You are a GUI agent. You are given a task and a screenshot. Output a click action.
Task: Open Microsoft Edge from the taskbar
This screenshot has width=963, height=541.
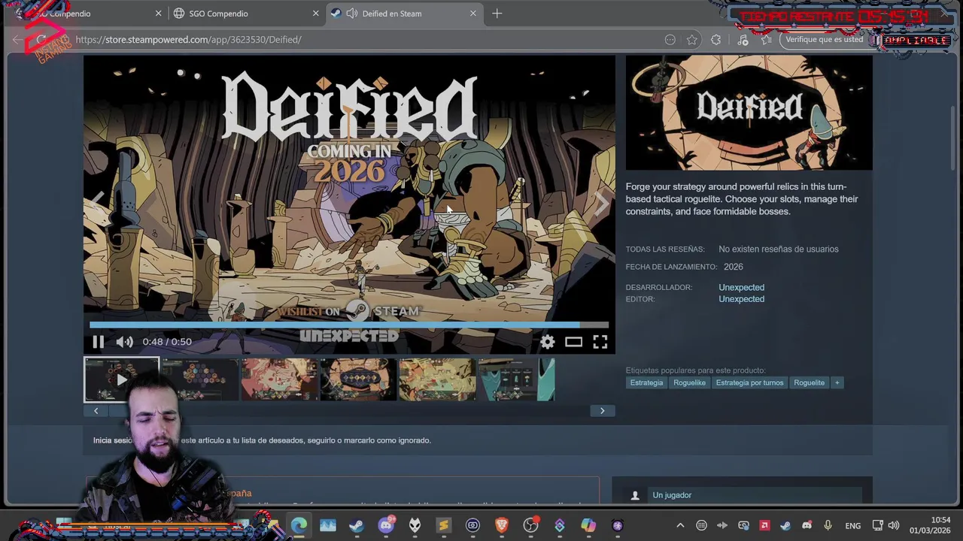[299, 526]
